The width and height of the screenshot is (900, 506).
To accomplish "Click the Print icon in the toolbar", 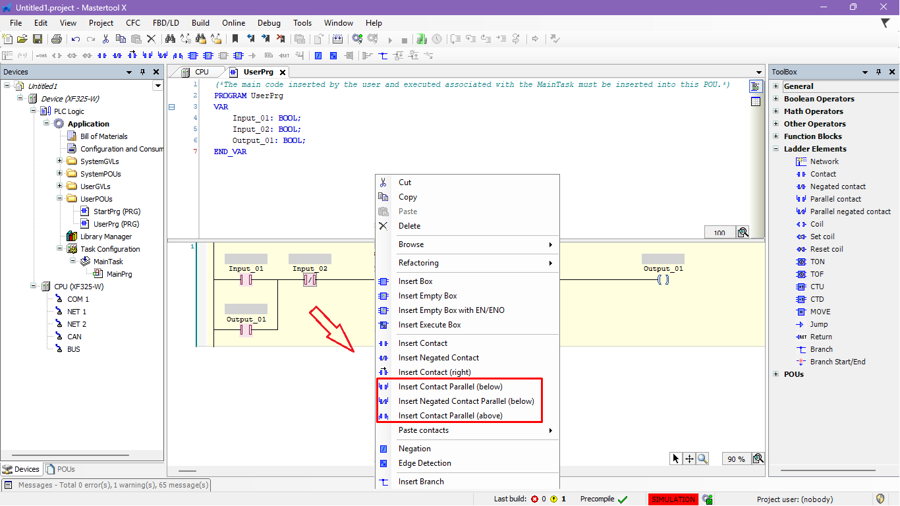I will pos(57,40).
